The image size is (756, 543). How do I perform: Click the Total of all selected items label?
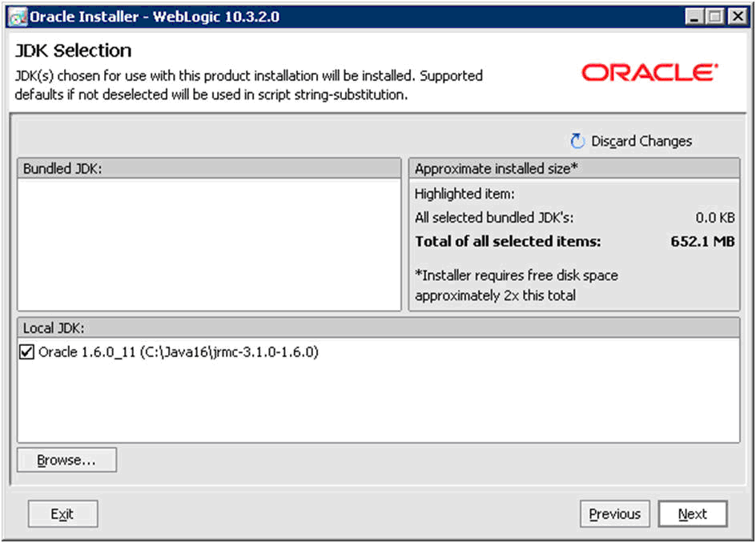coord(509,241)
